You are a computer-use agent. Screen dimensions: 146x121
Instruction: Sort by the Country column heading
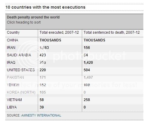[x=13, y=32]
